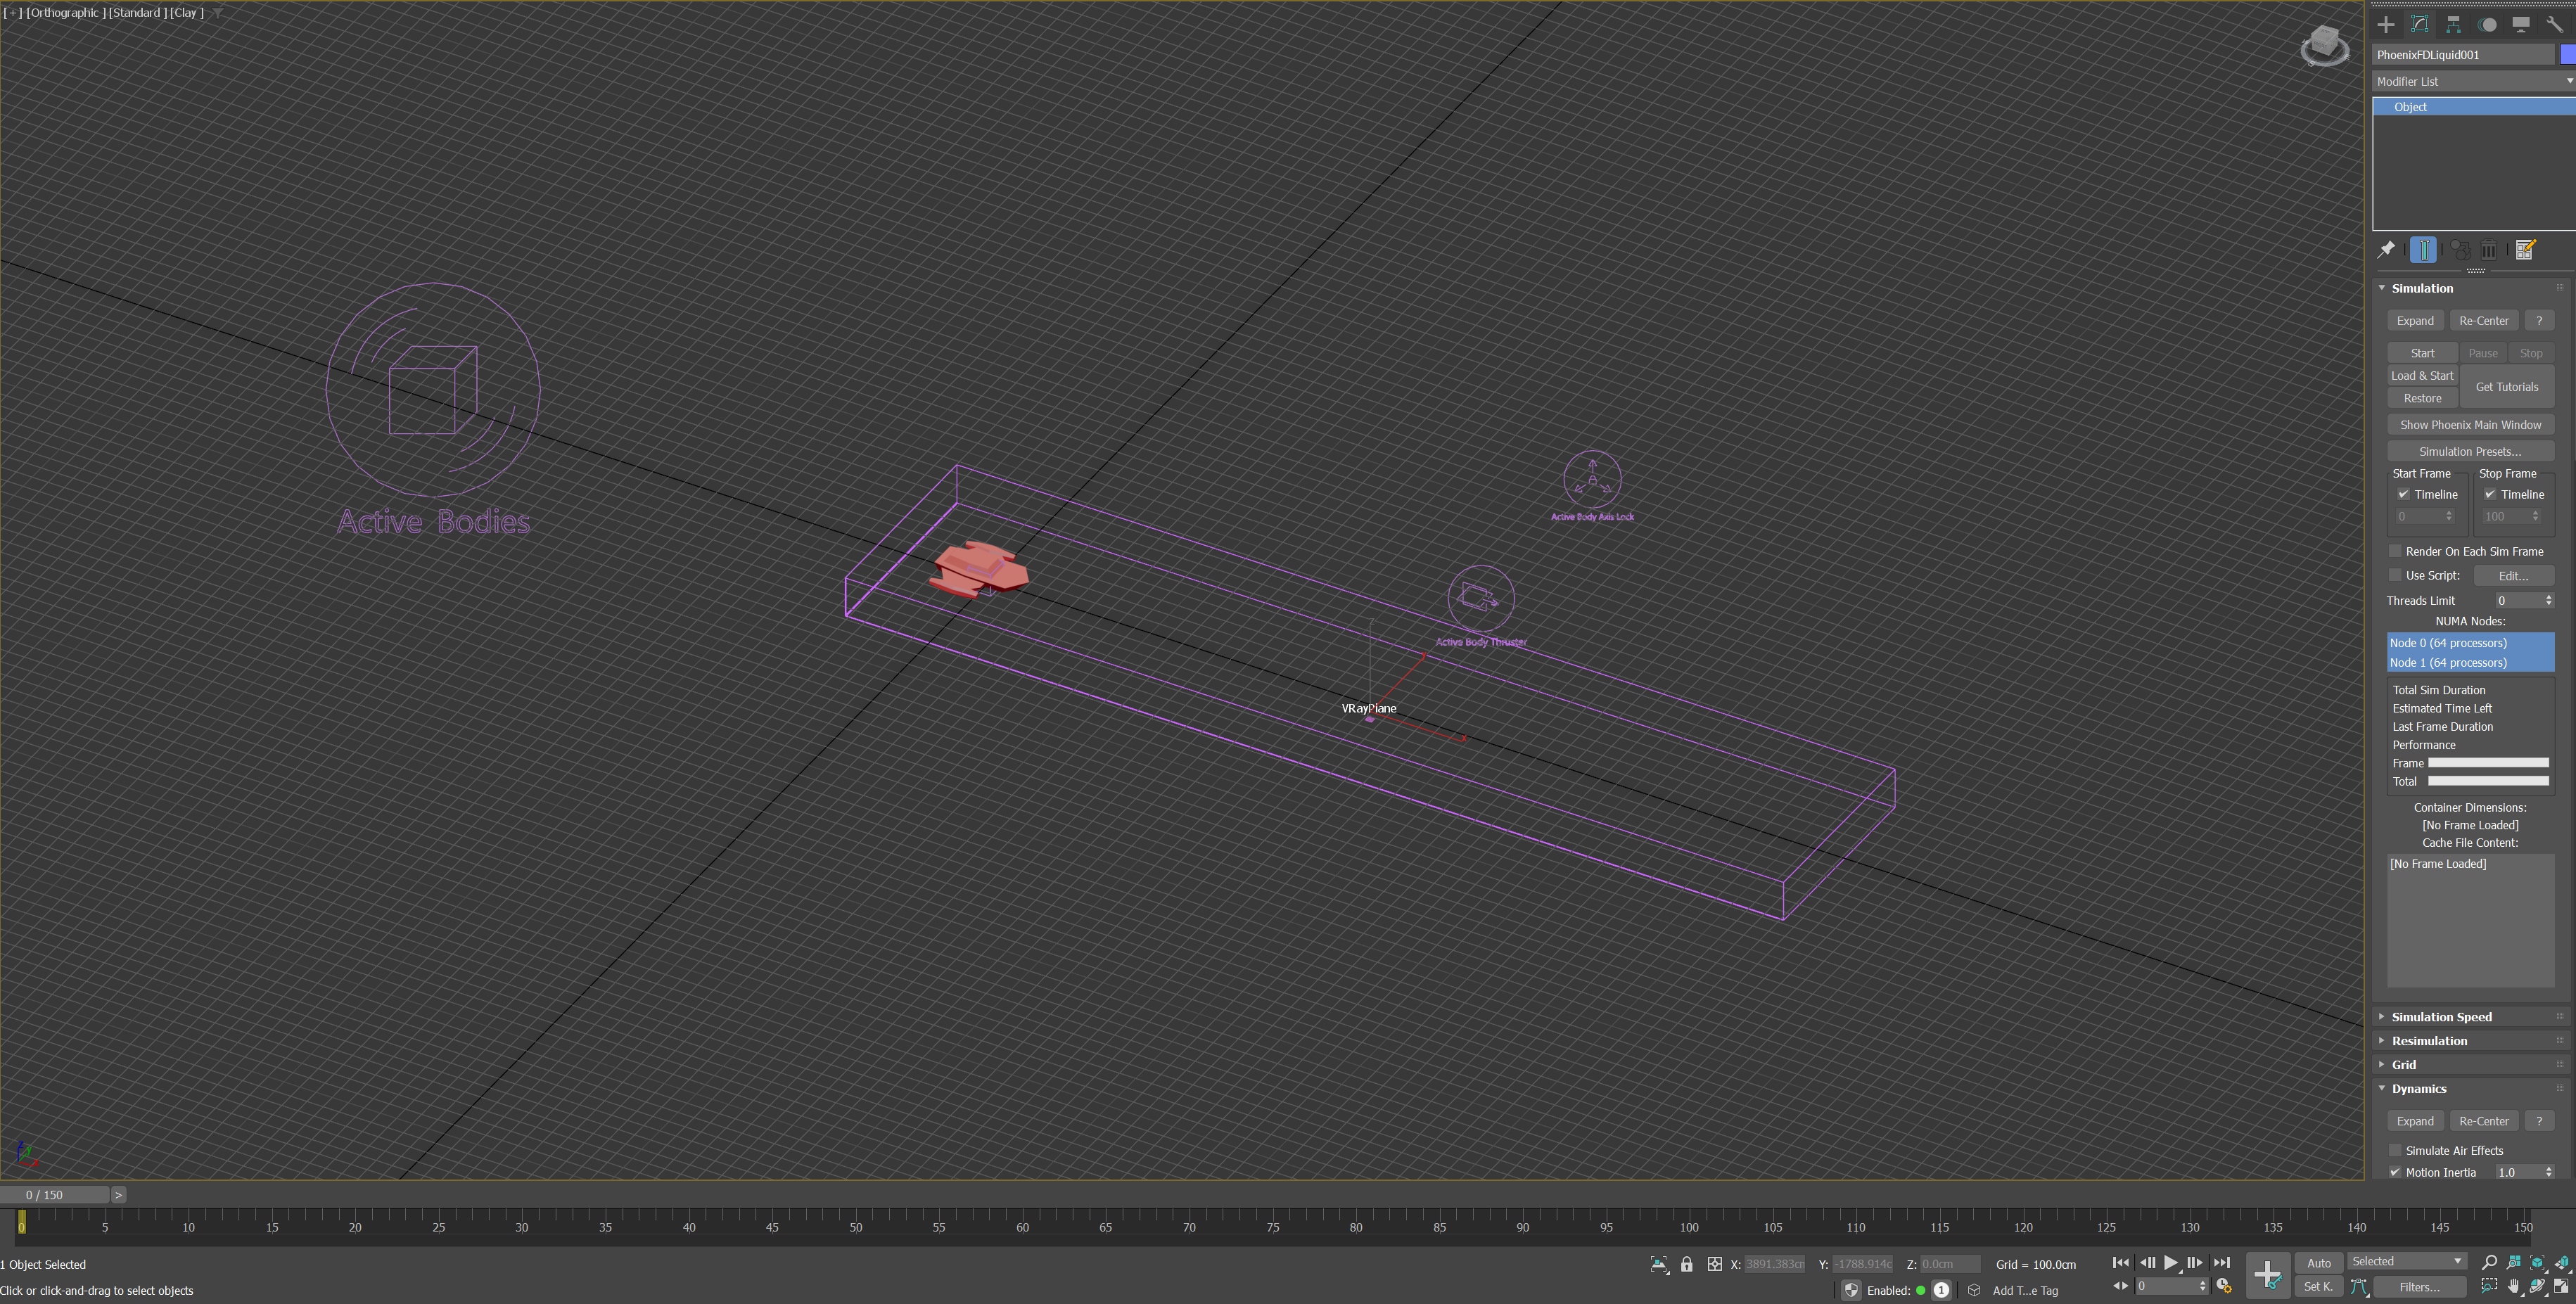Screen dimensions: 2576x1304
Task: Select Object in modifier stack
Action: (x=2474, y=107)
